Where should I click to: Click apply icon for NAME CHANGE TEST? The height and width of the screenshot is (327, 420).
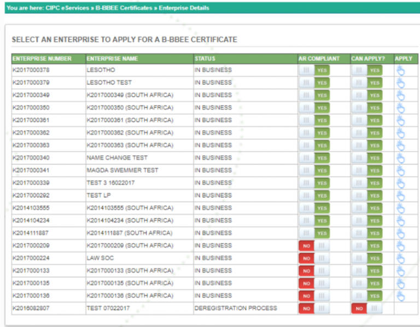click(400, 158)
